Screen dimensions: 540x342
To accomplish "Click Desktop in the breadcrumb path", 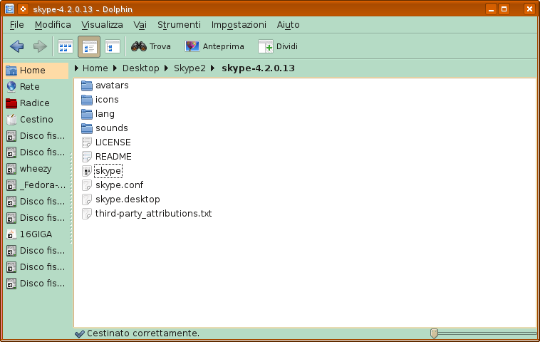I will point(141,68).
